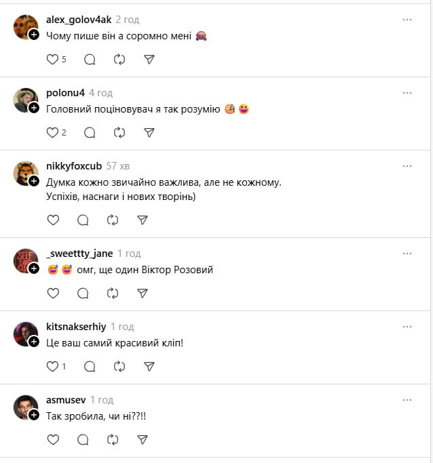Open kitsnakserhiy's profile via username
The height and width of the screenshot is (463, 433).
pyautogui.click(x=76, y=326)
